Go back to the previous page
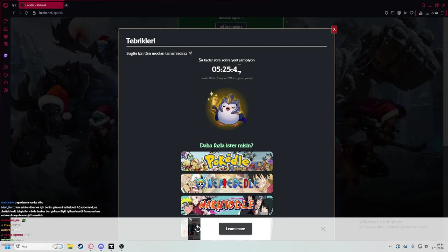The image size is (448, 252). coord(14,13)
